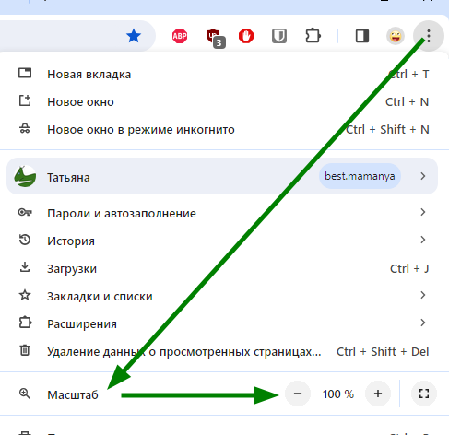Click the puzzle icon beside Расширения
The height and width of the screenshot is (435, 449).
tap(25, 323)
